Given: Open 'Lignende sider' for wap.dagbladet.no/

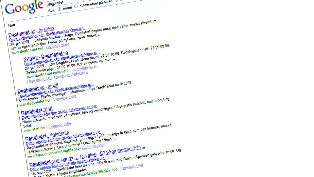Looking at the screenshot, I should click(x=65, y=98).
